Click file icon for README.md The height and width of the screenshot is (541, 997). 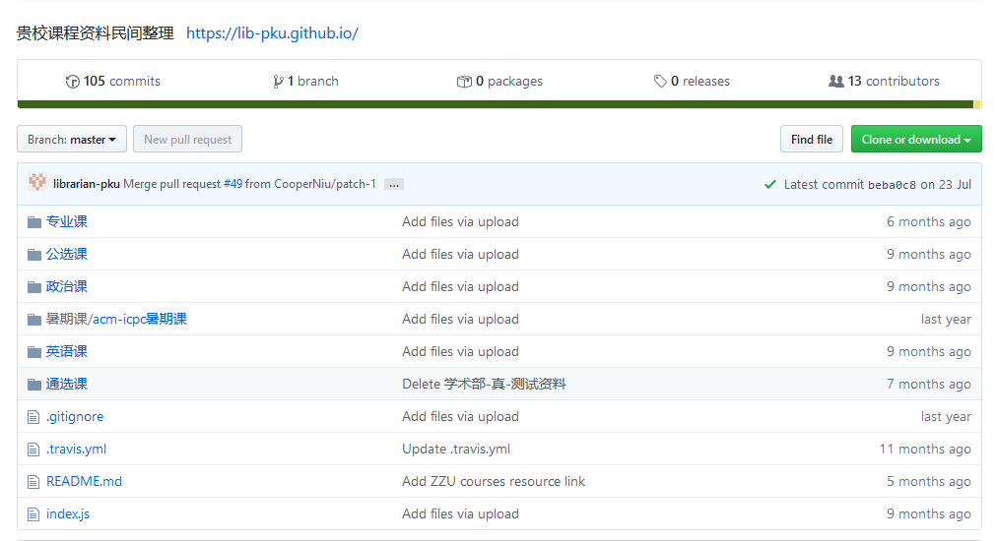pos(33,482)
